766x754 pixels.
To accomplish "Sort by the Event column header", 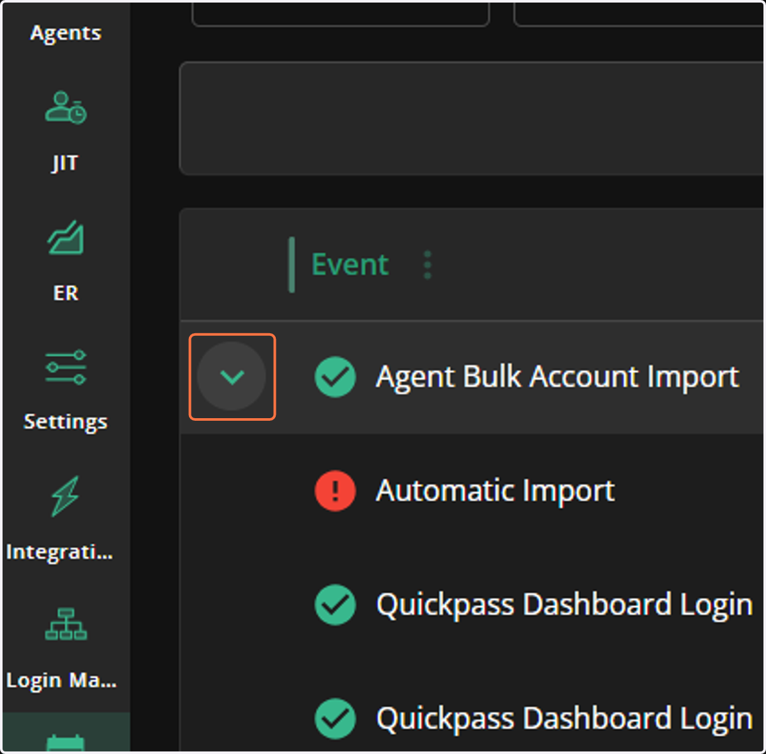I will pyautogui.click(x=350, y=264).
